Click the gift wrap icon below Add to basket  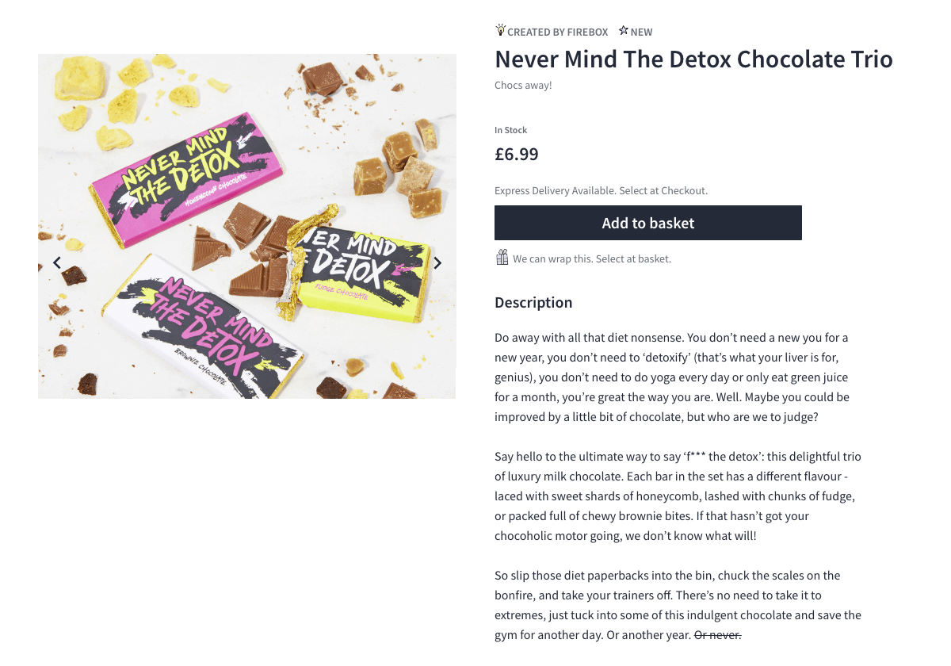tap(502, 257)
